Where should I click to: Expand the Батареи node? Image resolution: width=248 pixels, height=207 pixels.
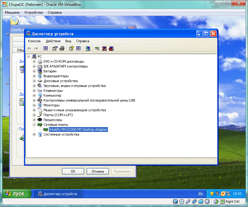(34, 71)
